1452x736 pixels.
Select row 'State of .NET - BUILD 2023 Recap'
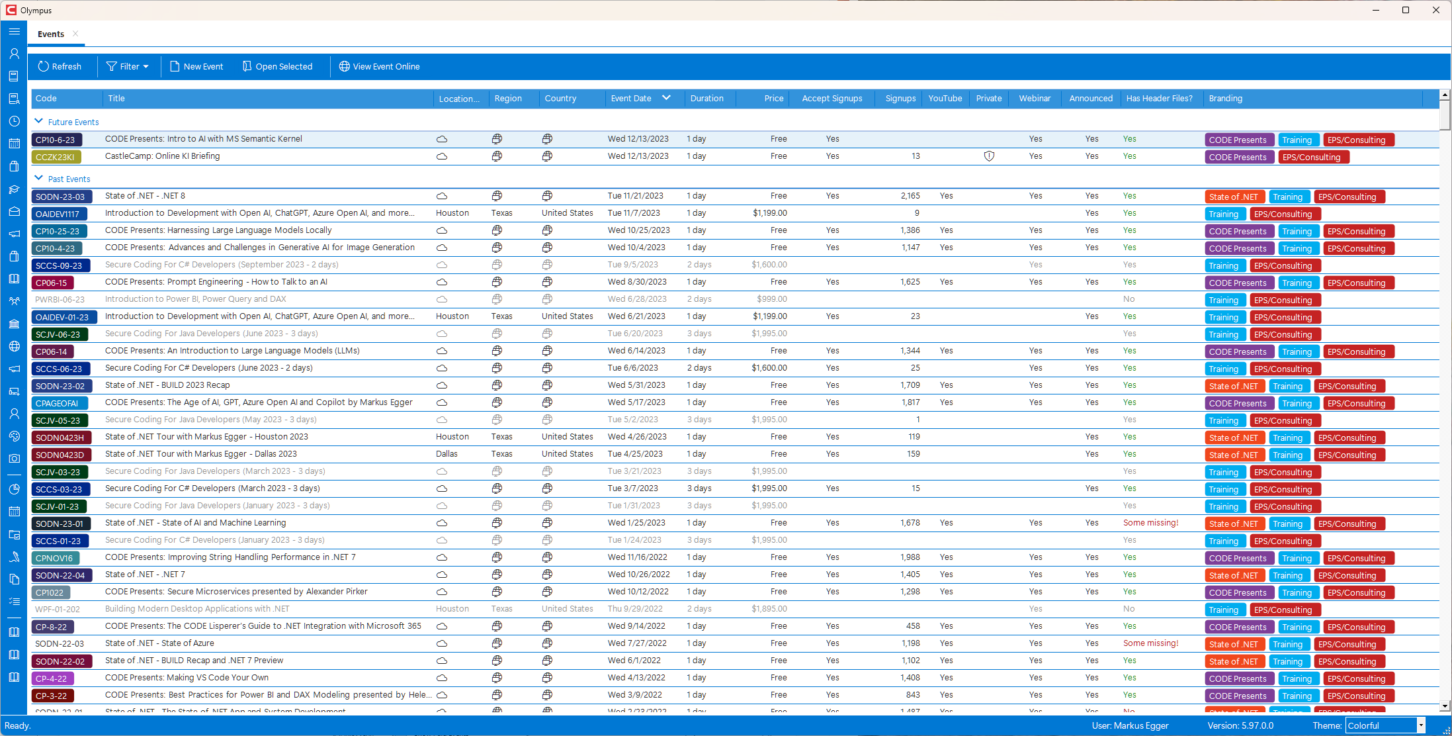tap(734, 385)
